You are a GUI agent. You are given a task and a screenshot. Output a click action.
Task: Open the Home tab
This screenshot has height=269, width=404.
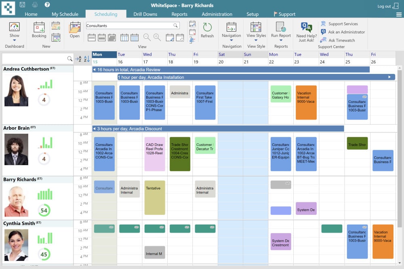[x=31, y=14]
